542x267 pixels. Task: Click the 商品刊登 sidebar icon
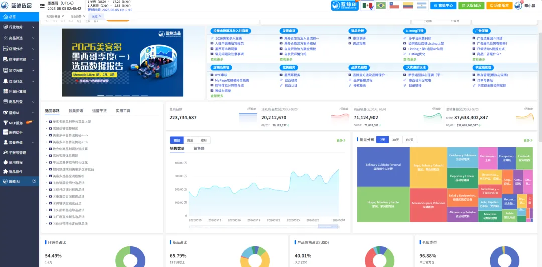pos(5,101)
